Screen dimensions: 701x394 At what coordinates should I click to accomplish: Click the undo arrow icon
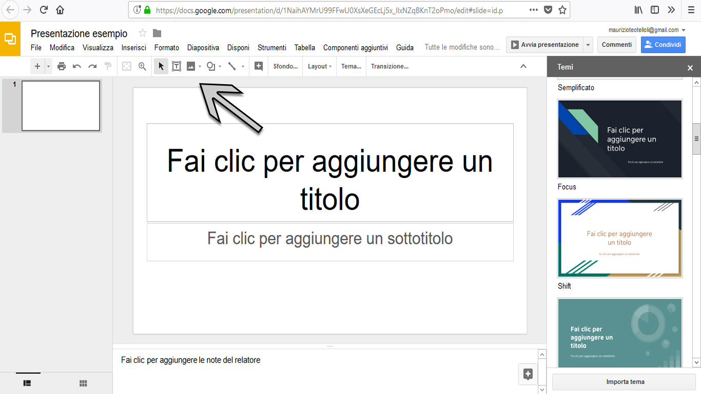[77, 66]
